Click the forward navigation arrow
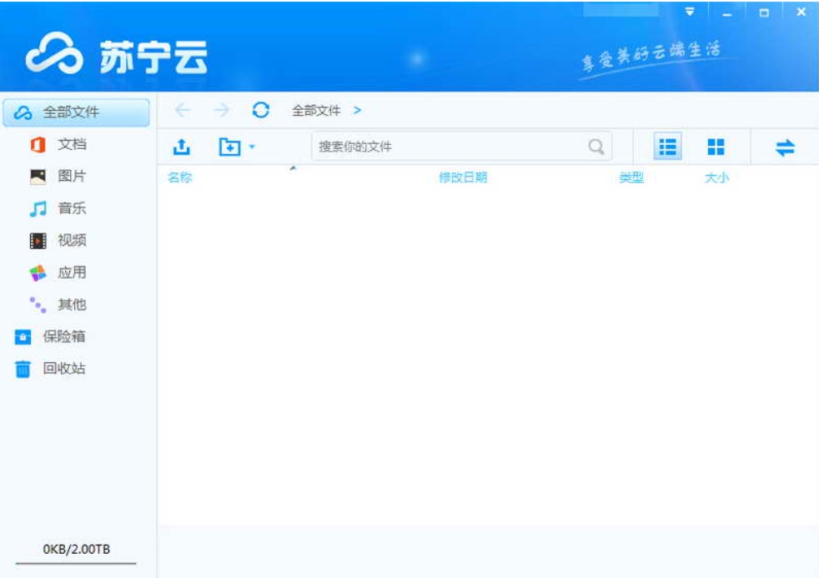Image resolution: width=819 pixels, height=578 pixels. [222, 110]
